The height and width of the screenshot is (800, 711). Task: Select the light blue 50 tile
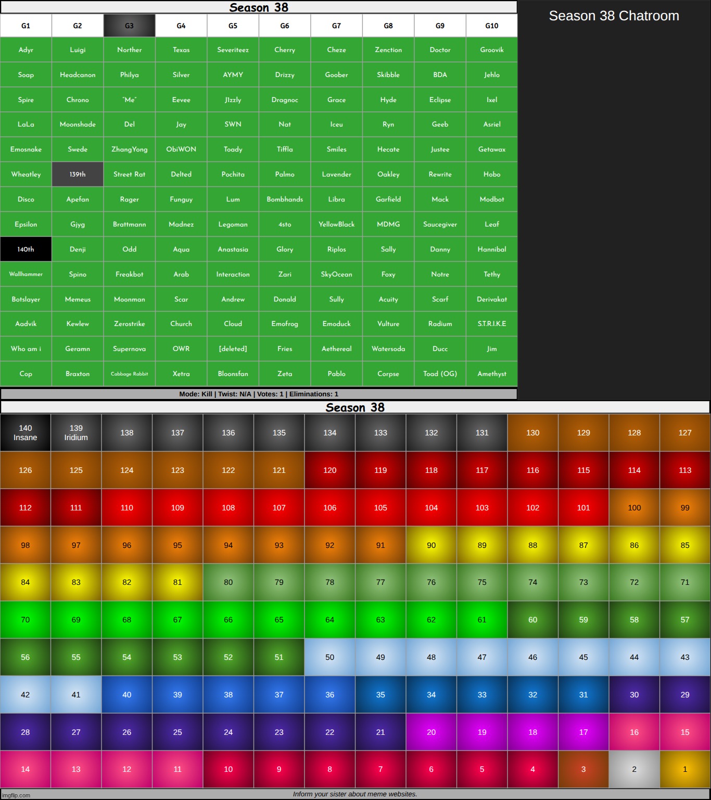coord(329,657)
